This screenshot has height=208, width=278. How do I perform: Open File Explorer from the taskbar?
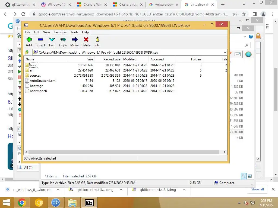pyautogui.click(x=72, y=203)
